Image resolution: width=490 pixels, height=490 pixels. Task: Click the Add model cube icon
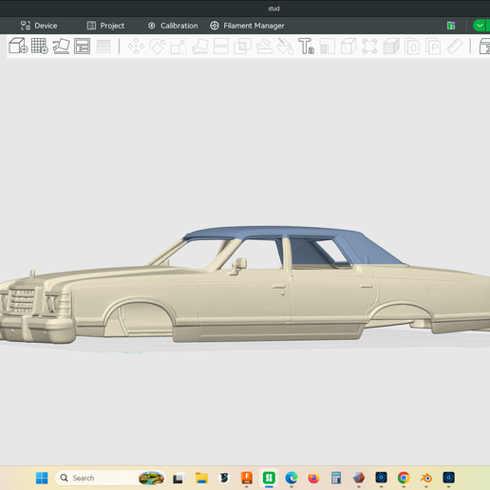pyautogui.click(x=18, y=46)
